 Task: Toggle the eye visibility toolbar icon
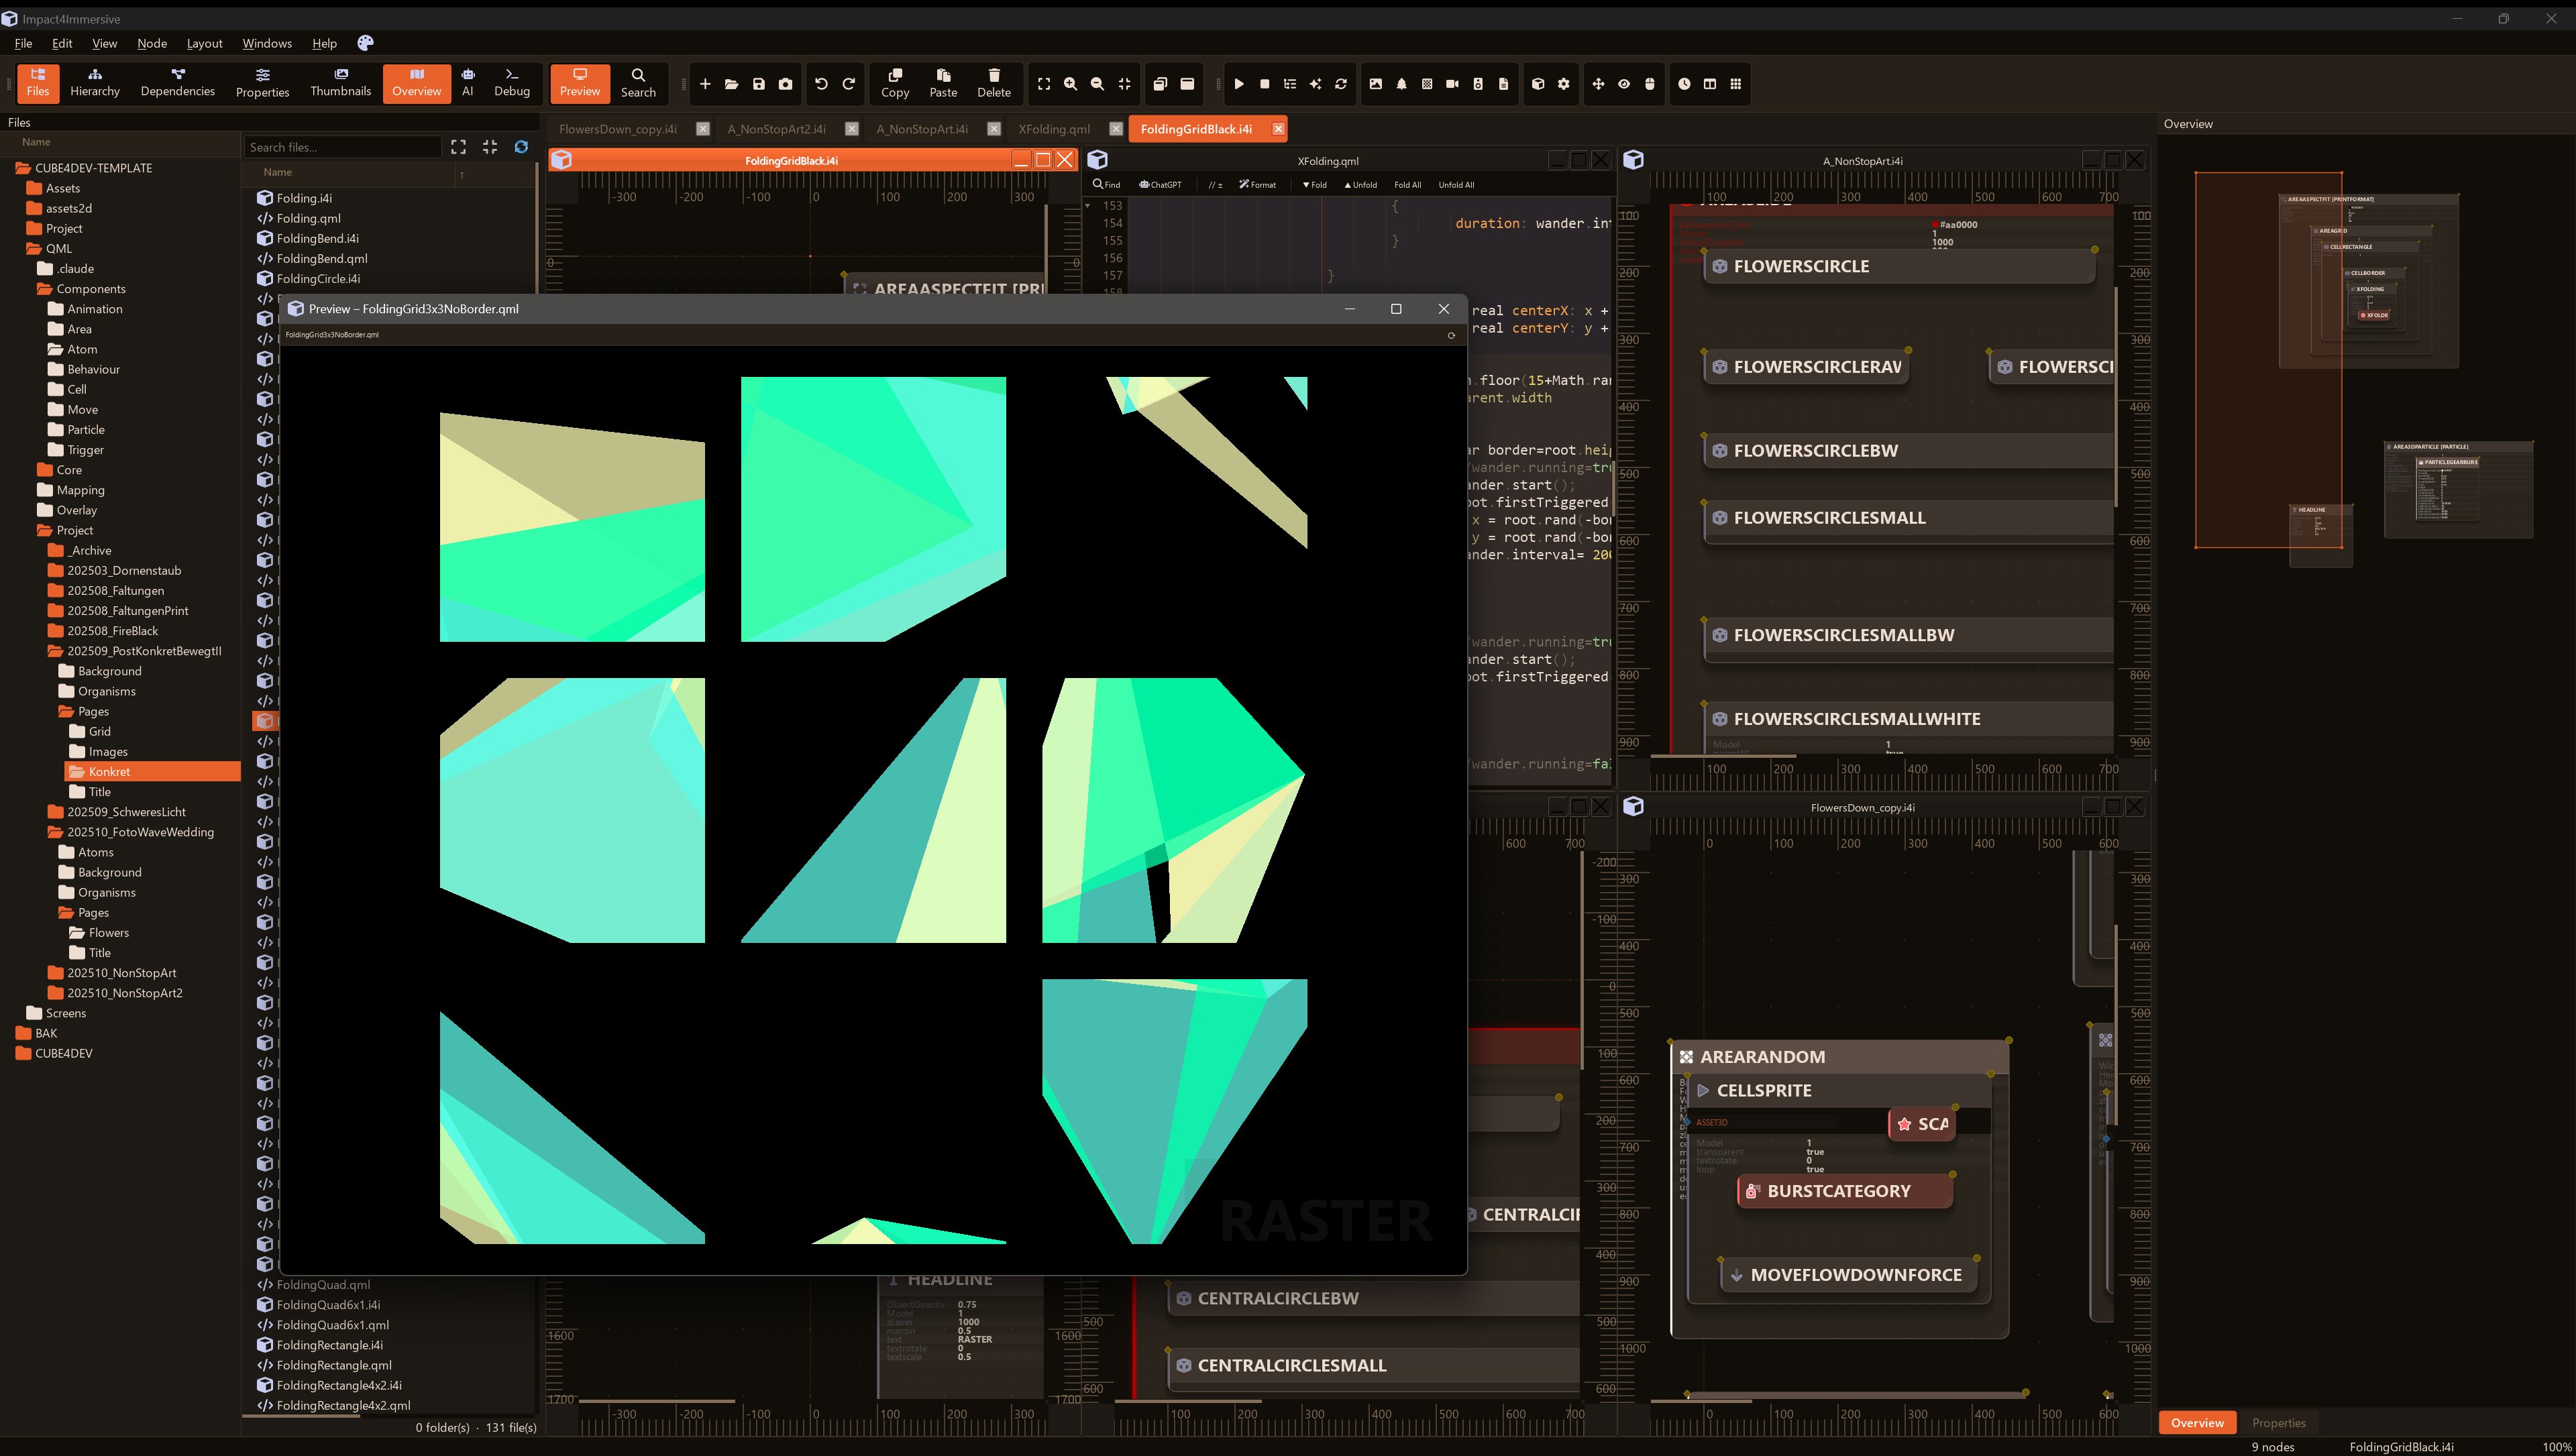tap(1624, 84)
